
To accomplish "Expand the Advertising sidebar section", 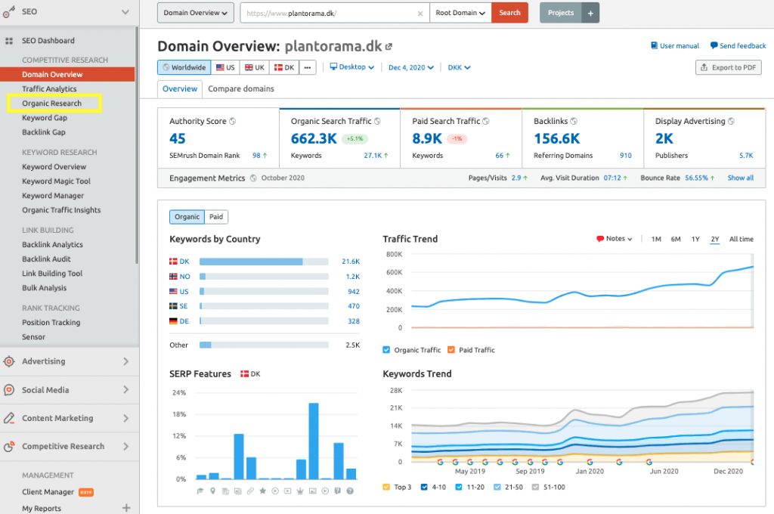I will point(125,361).
